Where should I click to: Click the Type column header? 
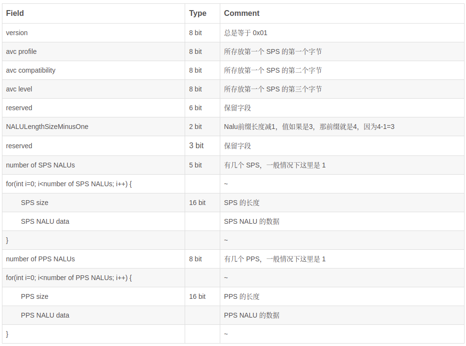(x=198, y=13)
